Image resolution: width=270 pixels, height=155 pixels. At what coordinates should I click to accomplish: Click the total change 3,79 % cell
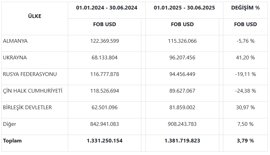point(245,141)
